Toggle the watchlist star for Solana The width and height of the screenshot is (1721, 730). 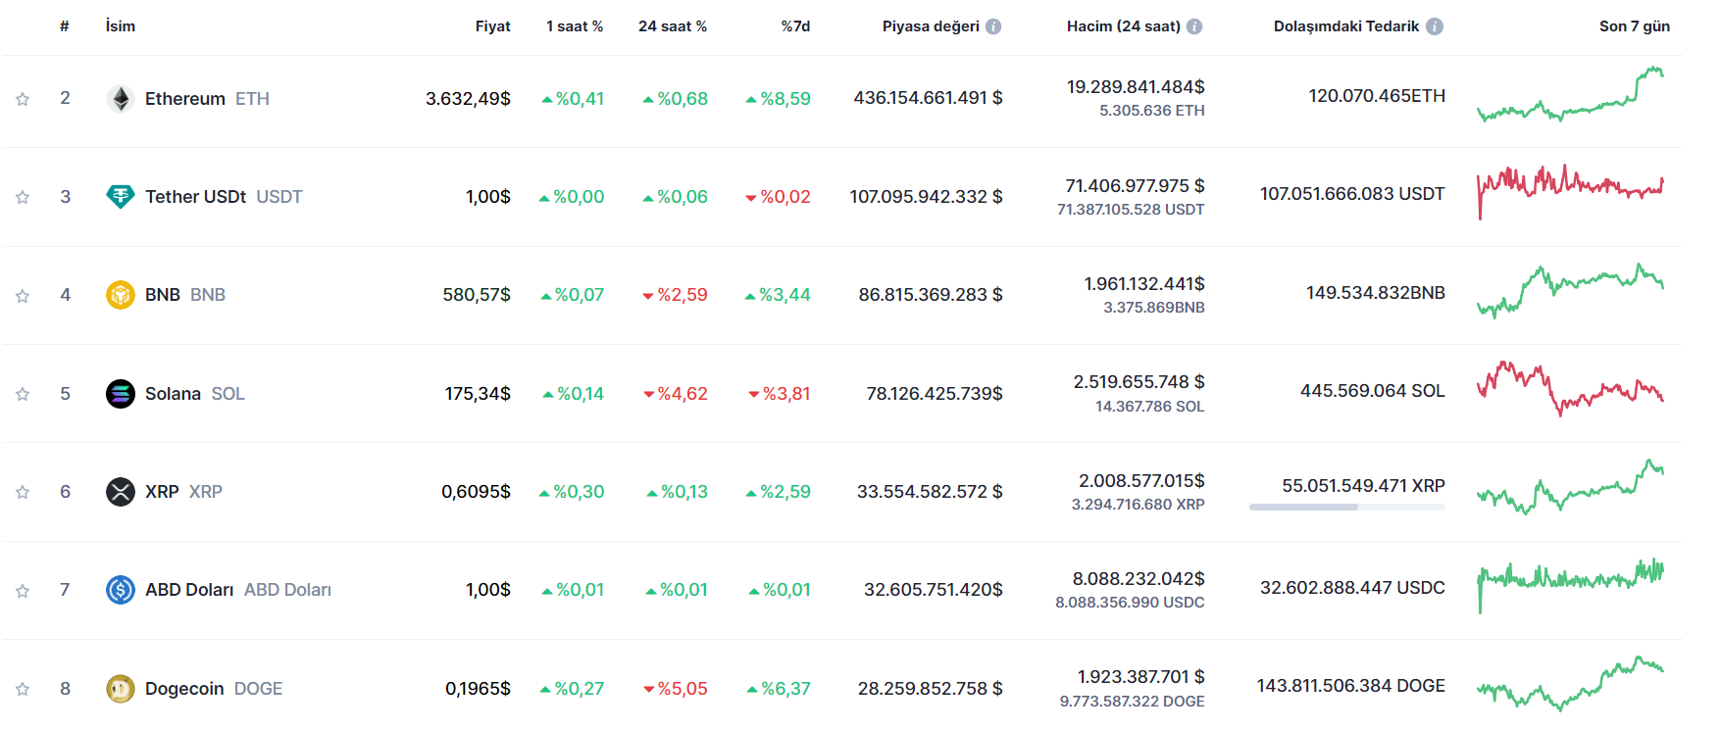click(x=23, y=394)
